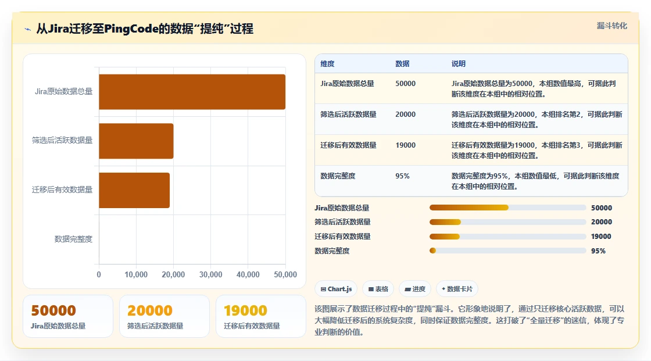The width and height of the screenshot is (651, 361).
Task: Click the chart y-axis label 筛选后活跃数据量
Action: click(62, 141)
